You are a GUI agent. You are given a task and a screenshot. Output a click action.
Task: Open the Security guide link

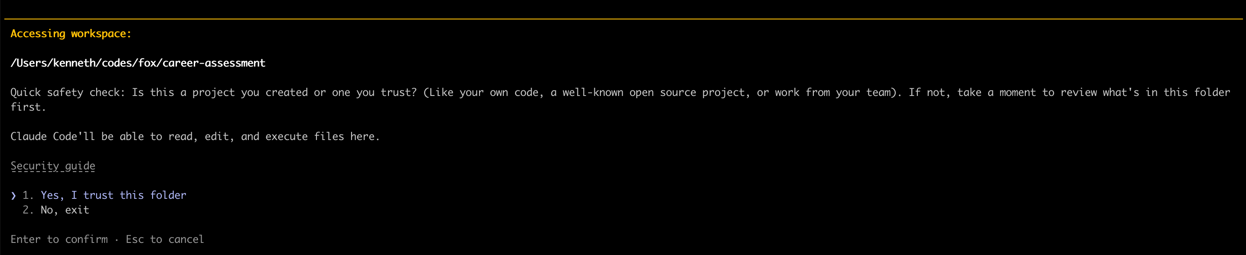(x=53, y=166)
